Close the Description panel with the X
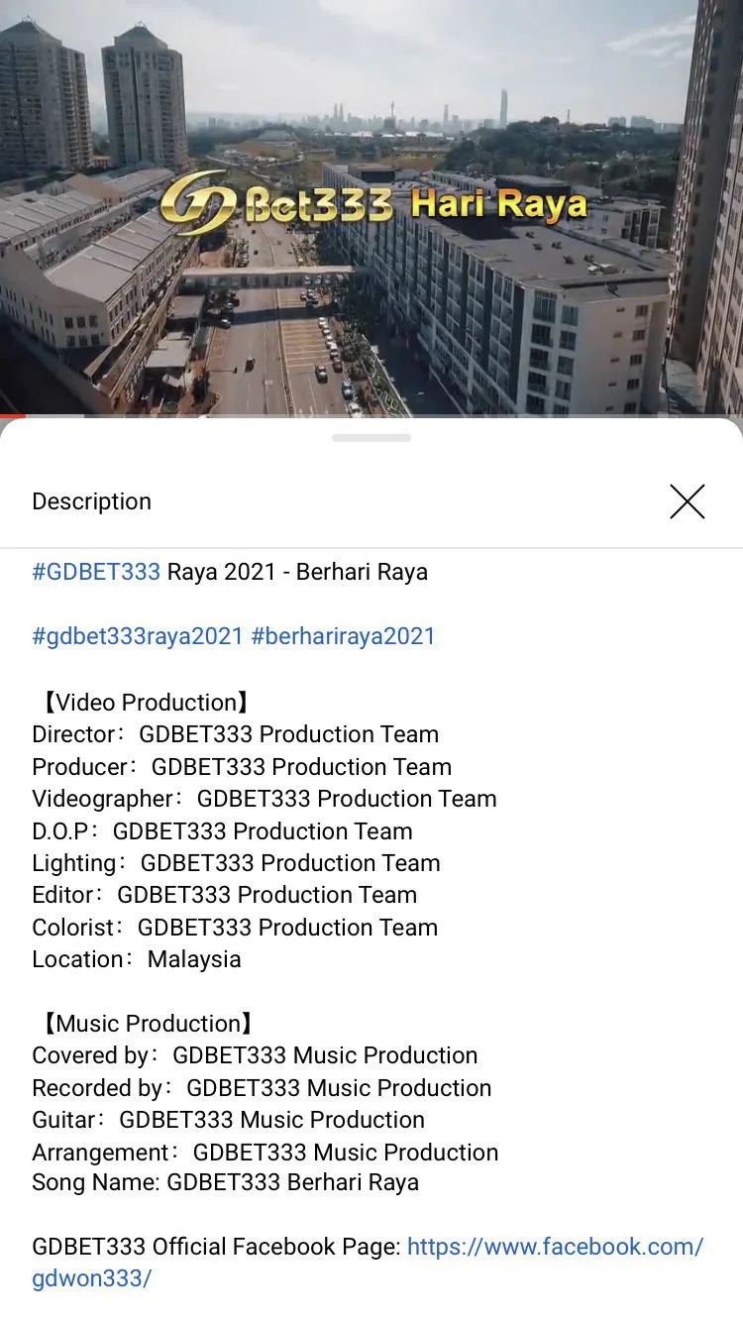This screenshot has width=743, height=1322. coord(687,501)
